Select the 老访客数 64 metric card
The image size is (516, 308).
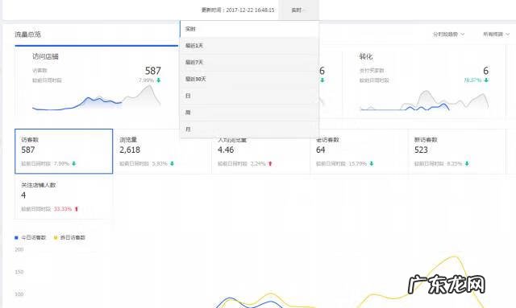tap(359, 151)
